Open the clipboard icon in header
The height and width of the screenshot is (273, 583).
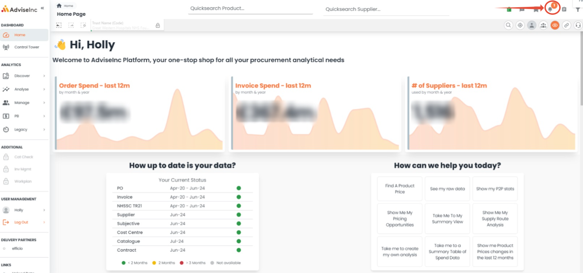pos(564,9)
